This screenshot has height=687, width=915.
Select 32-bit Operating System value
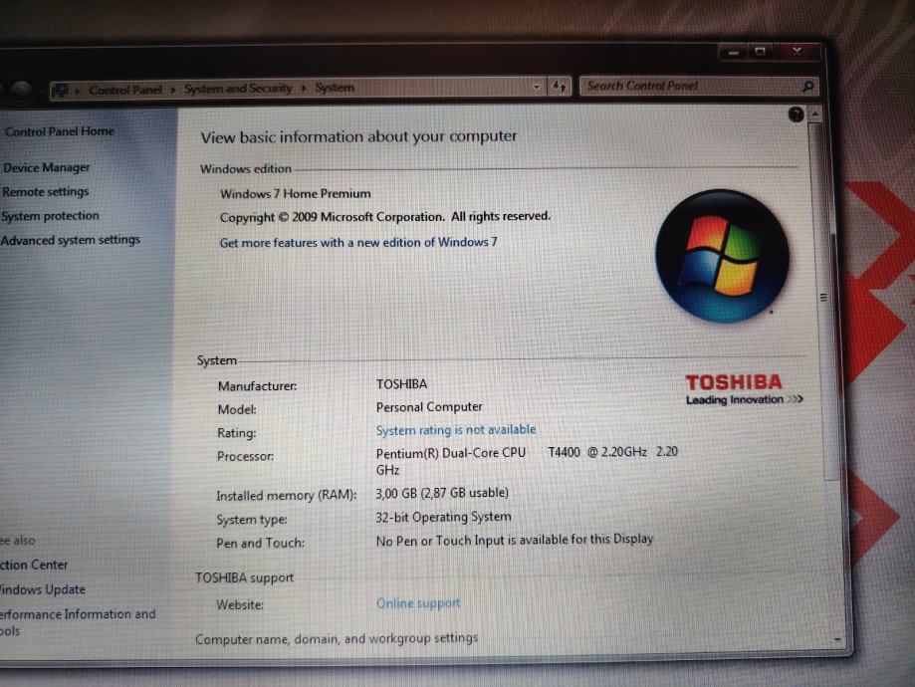pos(443,517)
